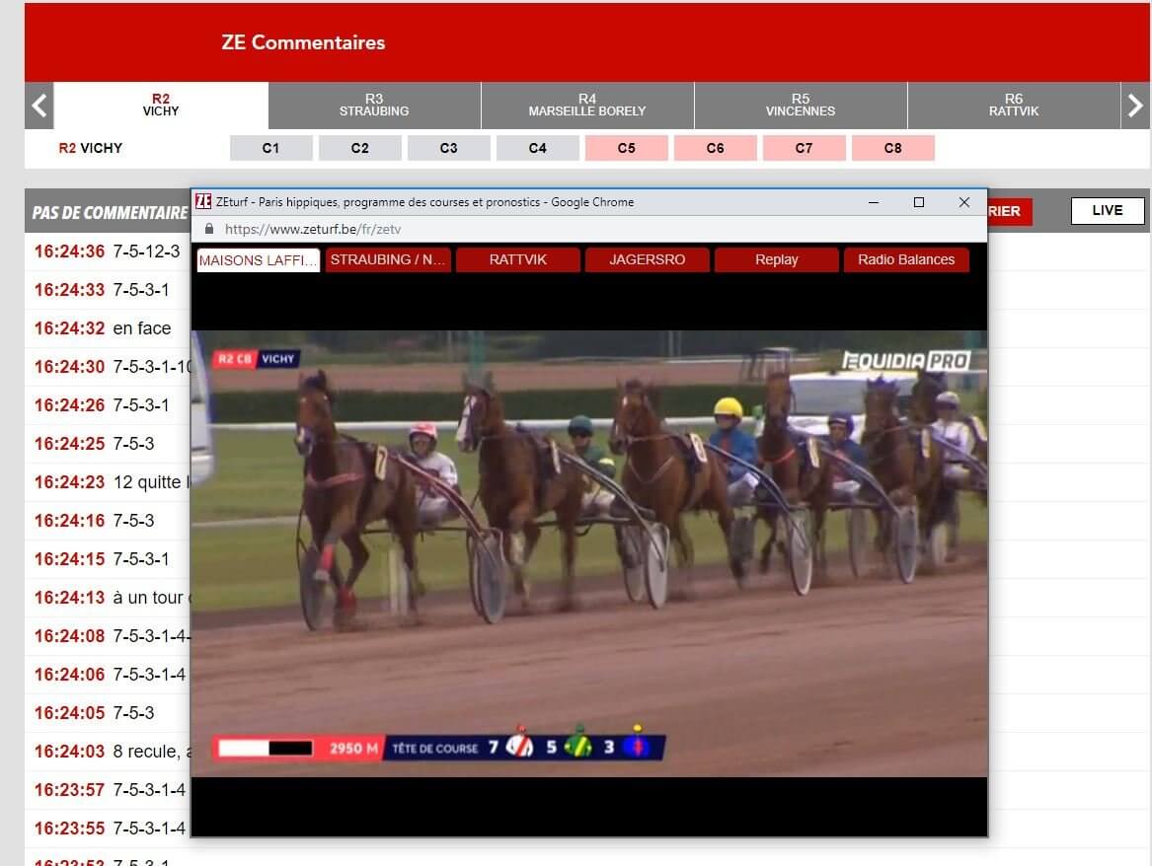Expand later races with the right arrow
Viewport: 1152px width, 866px height.
[1137, 105]
